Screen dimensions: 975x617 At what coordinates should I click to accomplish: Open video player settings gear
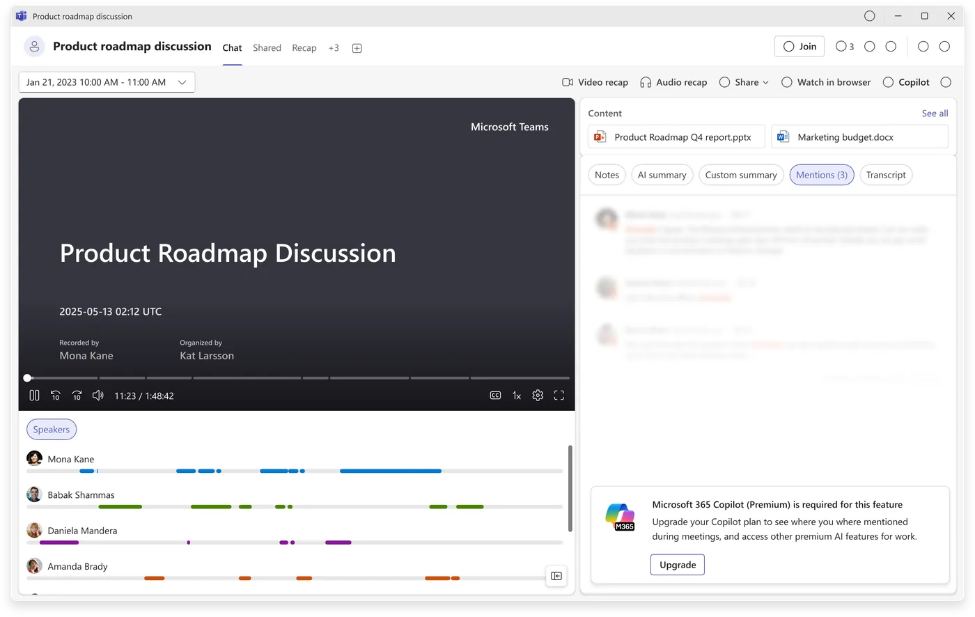pyautogui.click(x=538, y=396)
